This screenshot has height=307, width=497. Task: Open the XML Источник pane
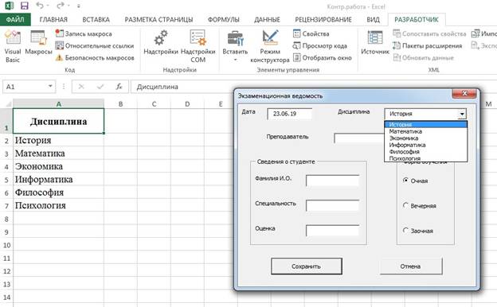[375, 42]
